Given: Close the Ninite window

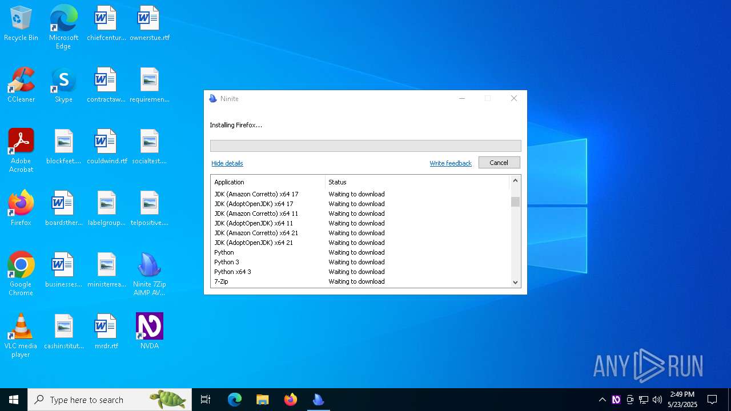Looking at the screenshot, I should (x=514, y=99).
